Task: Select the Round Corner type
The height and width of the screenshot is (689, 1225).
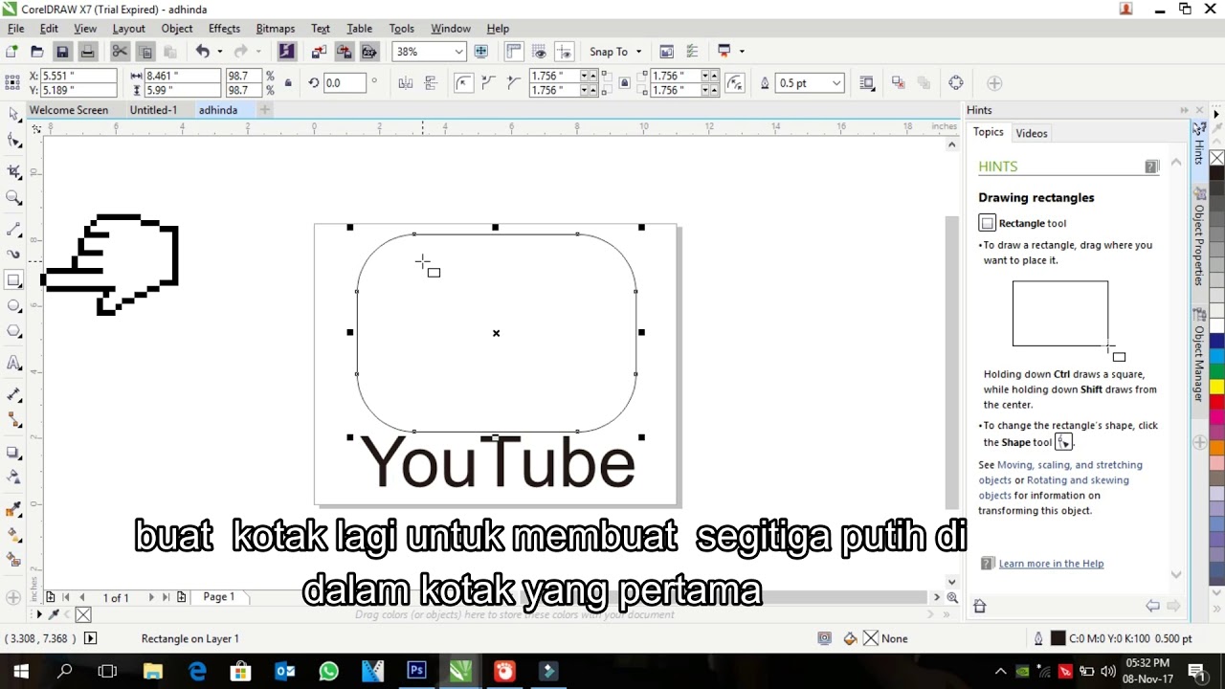Action: click(x=463, y=83)
